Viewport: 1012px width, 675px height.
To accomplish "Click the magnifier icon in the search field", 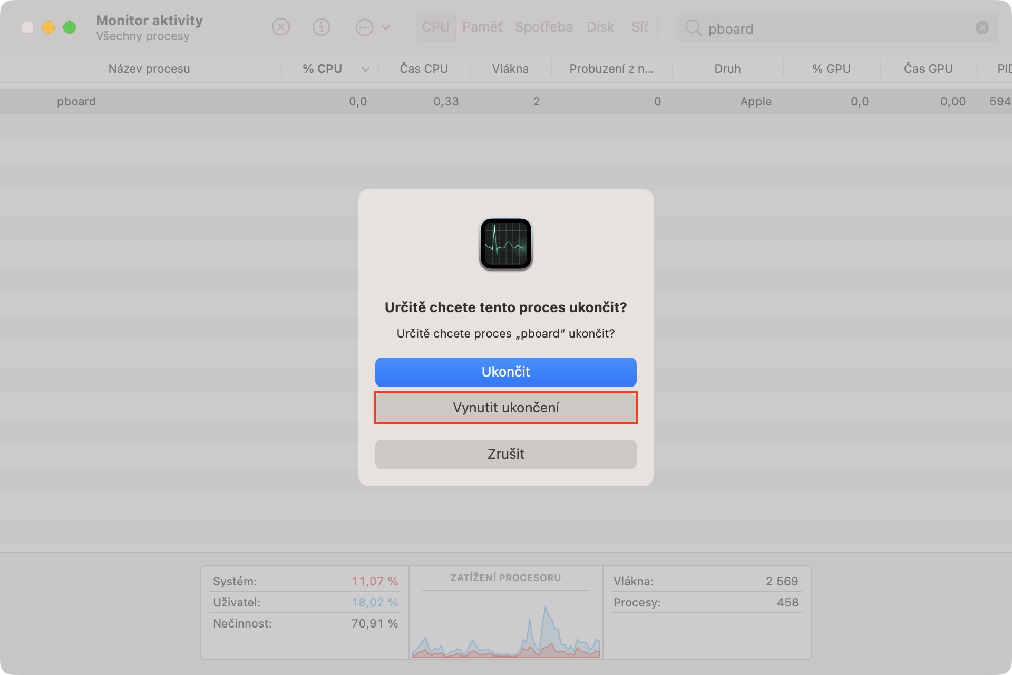I will (694, 28).
